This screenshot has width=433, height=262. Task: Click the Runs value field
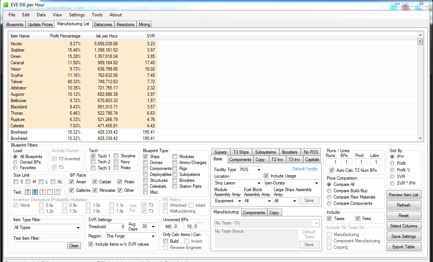[x=331, y=162]
